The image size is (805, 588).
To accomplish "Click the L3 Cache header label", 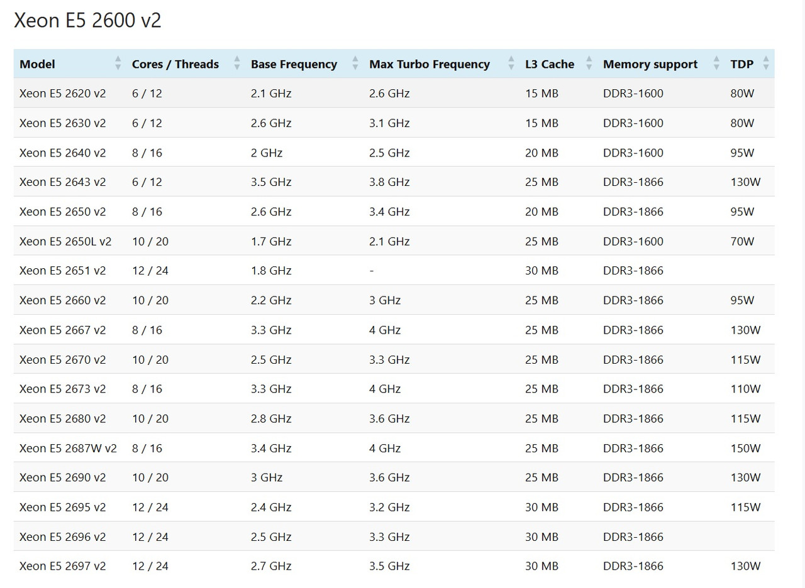I will pos(550,64).
